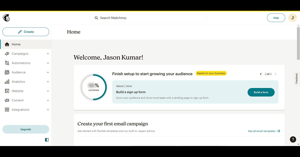
Task: Open Website in the sidebar
Action: pos(26,91)
